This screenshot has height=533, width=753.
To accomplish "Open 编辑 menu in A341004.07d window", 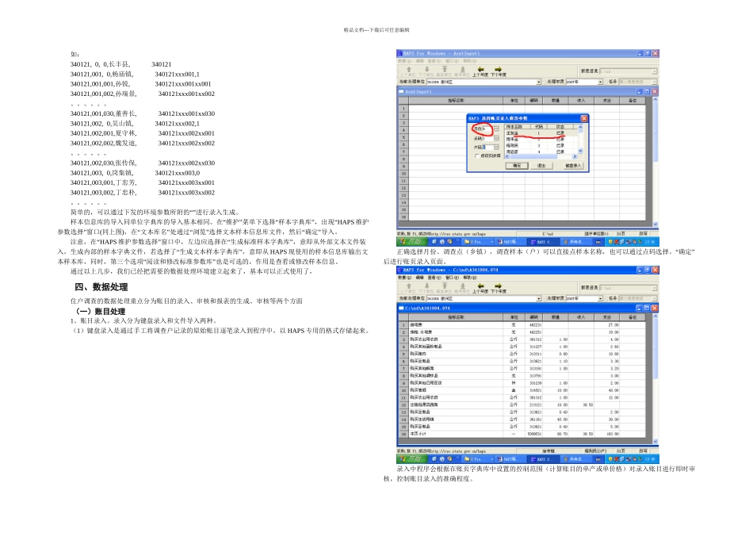I will click(420, 278).
